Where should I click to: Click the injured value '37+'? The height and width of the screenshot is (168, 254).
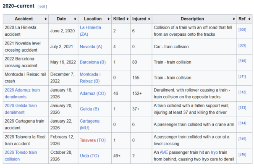click(x=136, y=109)
